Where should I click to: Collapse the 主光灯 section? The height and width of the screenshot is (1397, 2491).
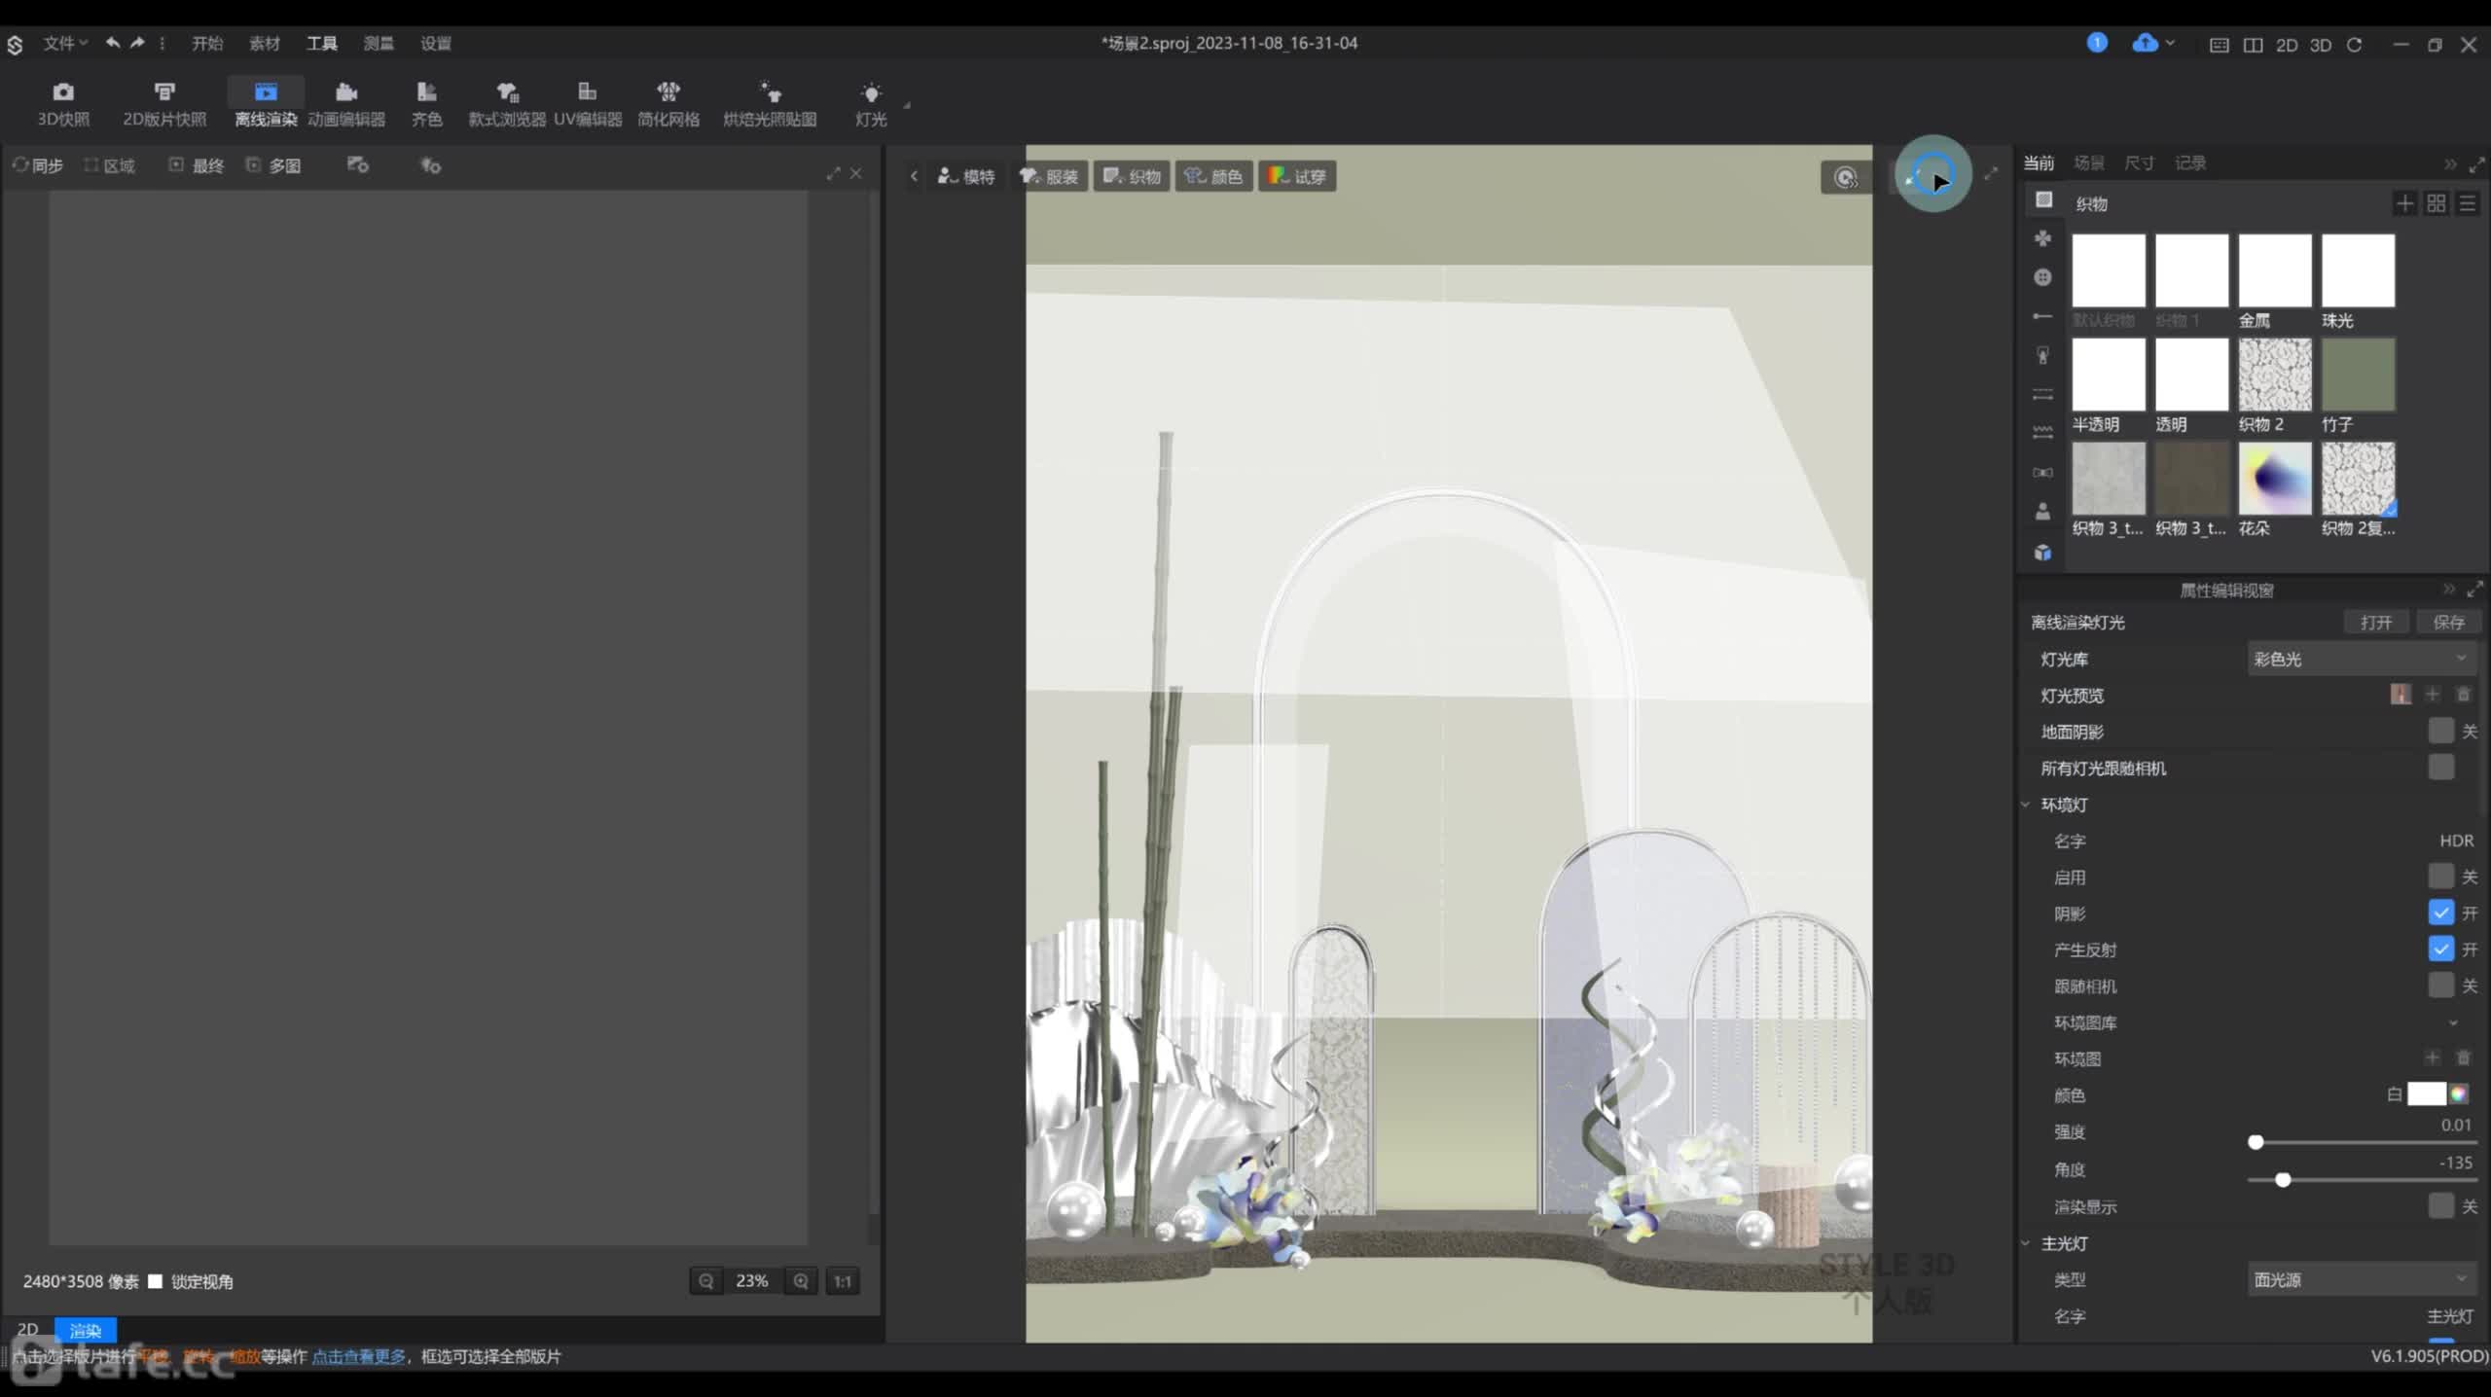2026,1243
